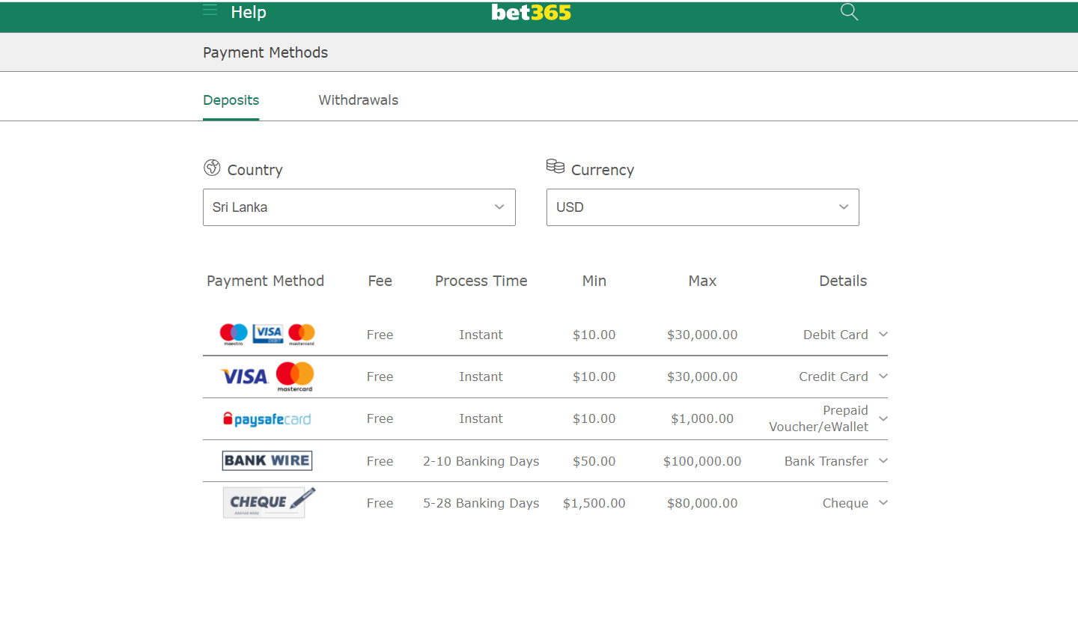The height and width of the screenshot is (643, 1078).
Task: Click the Cheque details label
Action: pyautogui.click(x=845, y=503)
